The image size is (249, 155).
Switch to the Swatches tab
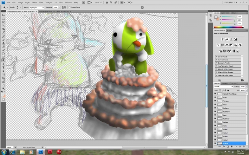225,13
